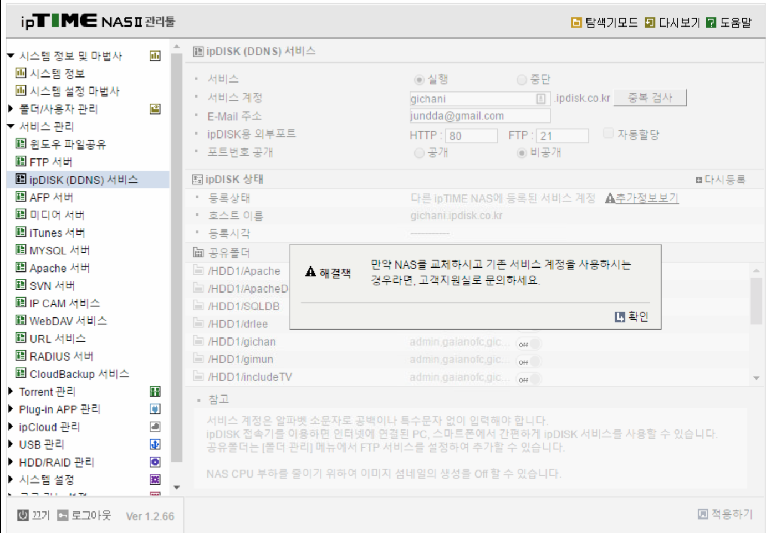766x533 pixels.
Task: Toggle OFF switch for /HDD1/includeTV
Action: [x=529, y=380]
